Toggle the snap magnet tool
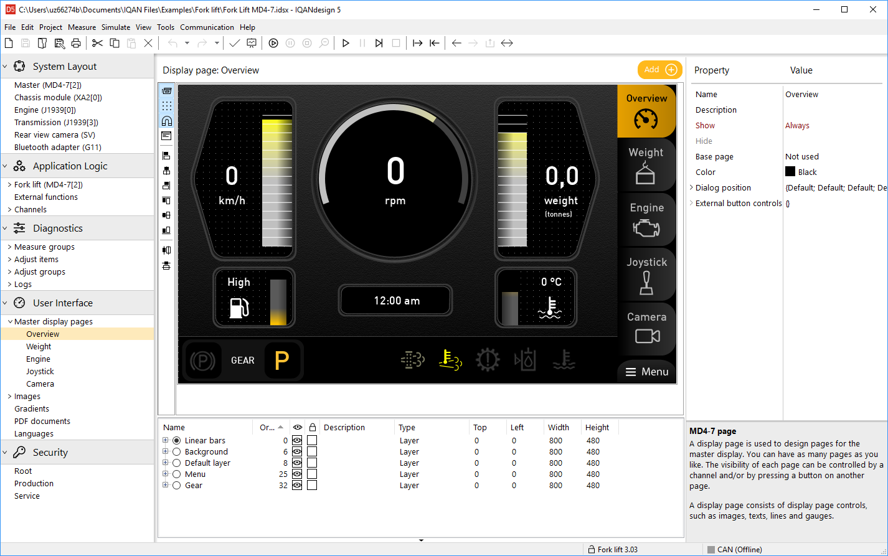The width and height of the screenshot is (888, 556). pos(166,121)
